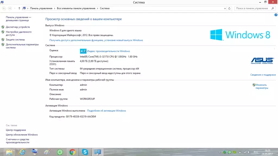
Task: Launch Internet Explorer from the taskbar
Action: tap(22, 152)
